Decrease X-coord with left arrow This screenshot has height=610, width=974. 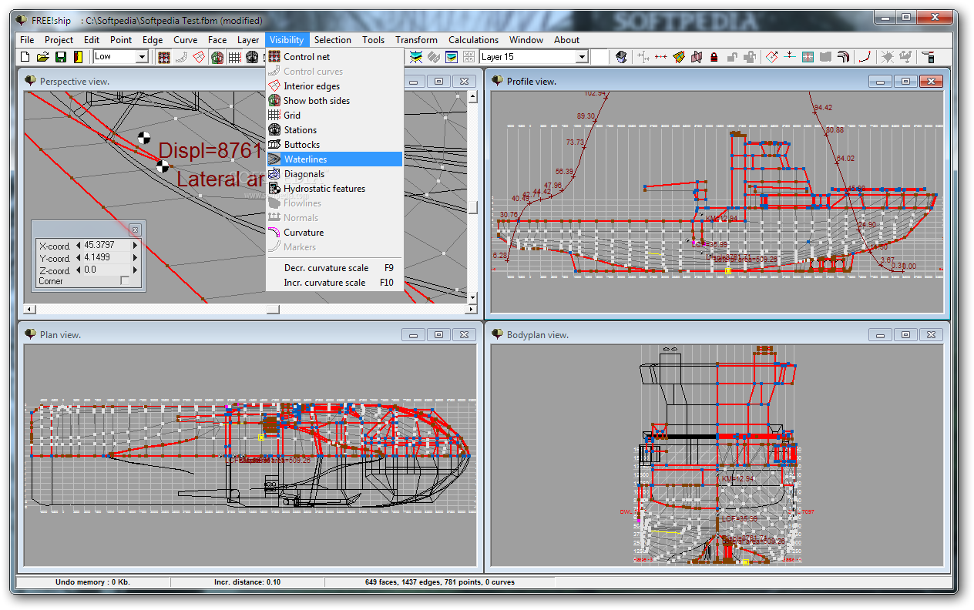point(78,246)
